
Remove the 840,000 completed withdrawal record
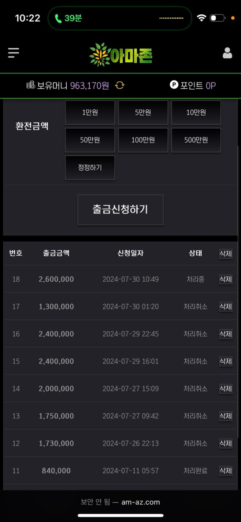pyautogui.click(x=226, y=471)
